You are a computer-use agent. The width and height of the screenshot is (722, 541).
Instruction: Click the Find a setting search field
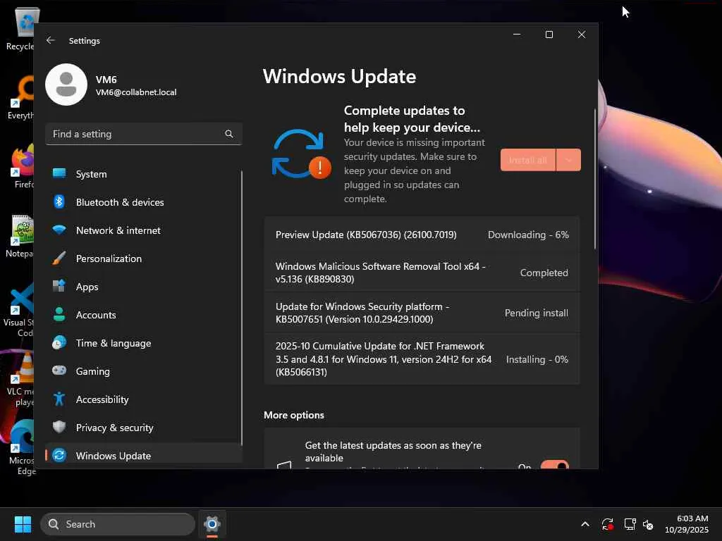tap(144, 134)
